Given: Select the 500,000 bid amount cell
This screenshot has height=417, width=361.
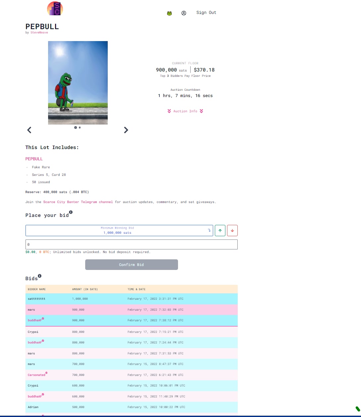Looking at the screenshot, I should [78, 407].
